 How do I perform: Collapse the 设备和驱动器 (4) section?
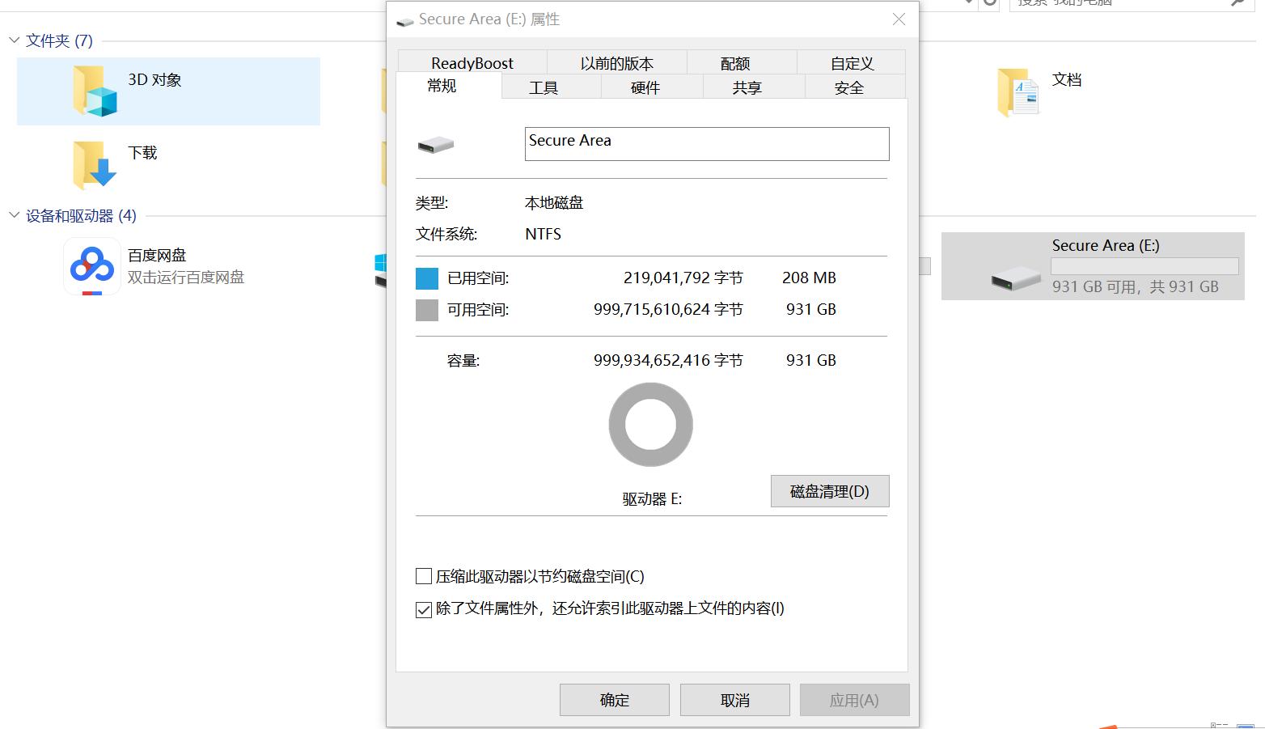pos(14,215)
